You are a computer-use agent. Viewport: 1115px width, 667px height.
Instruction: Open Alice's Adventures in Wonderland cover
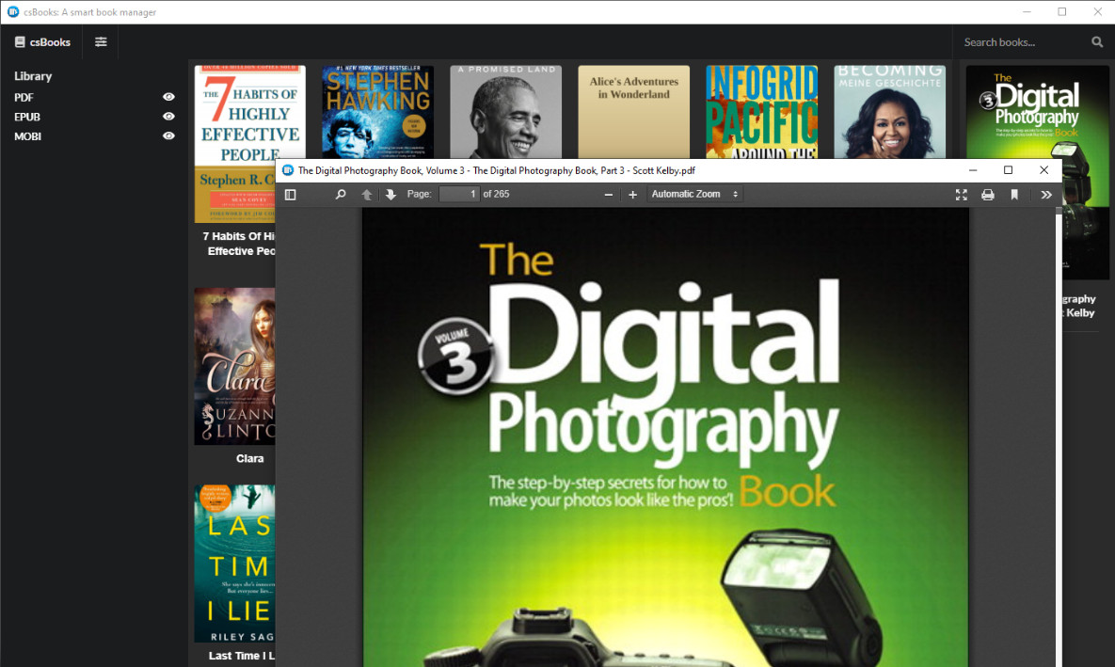click(633, 112)
